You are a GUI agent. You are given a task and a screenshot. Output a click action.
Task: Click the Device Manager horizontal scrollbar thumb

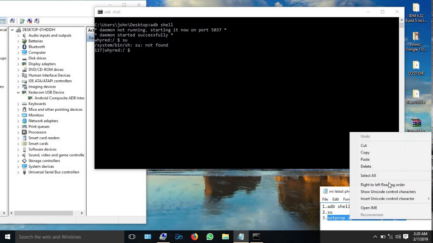43,213
